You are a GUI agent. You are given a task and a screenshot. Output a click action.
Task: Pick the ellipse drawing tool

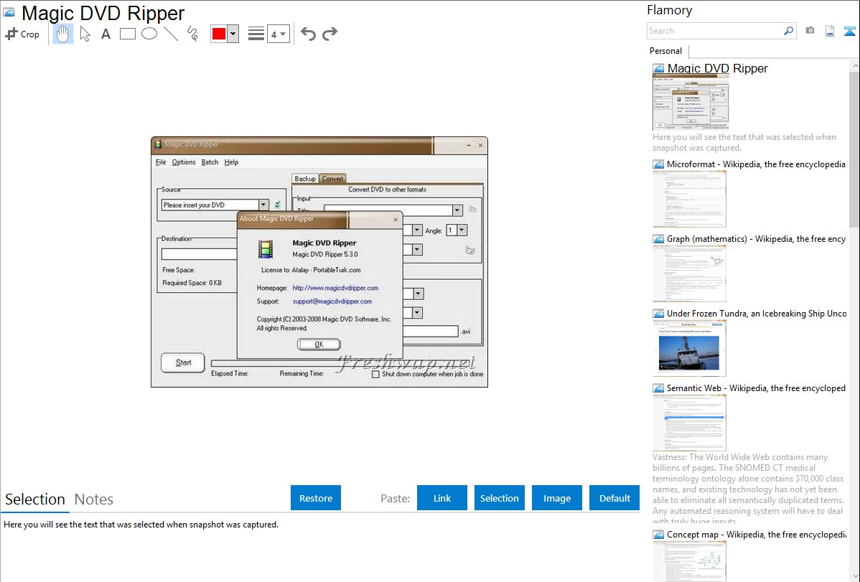coord(149,34)
